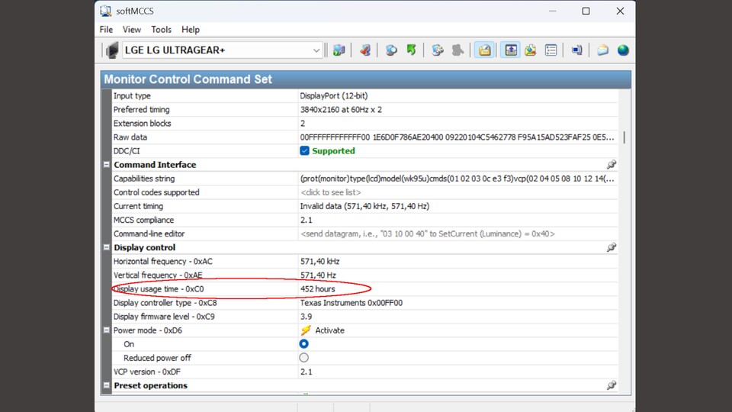732x412 pixels.
Task: Click the pin icon on Preset operations header
Action: point(611,385)
